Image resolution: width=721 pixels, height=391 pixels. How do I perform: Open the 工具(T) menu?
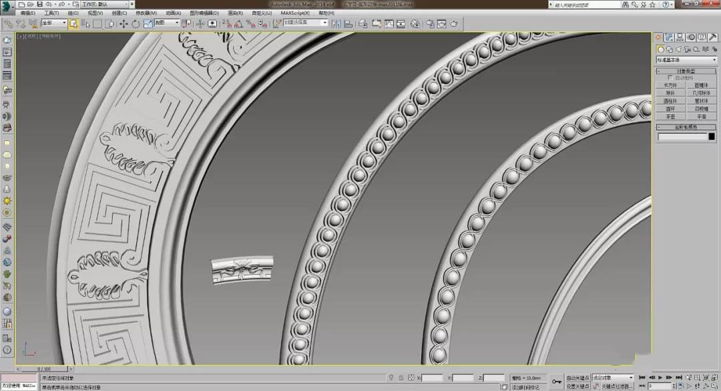51,13
